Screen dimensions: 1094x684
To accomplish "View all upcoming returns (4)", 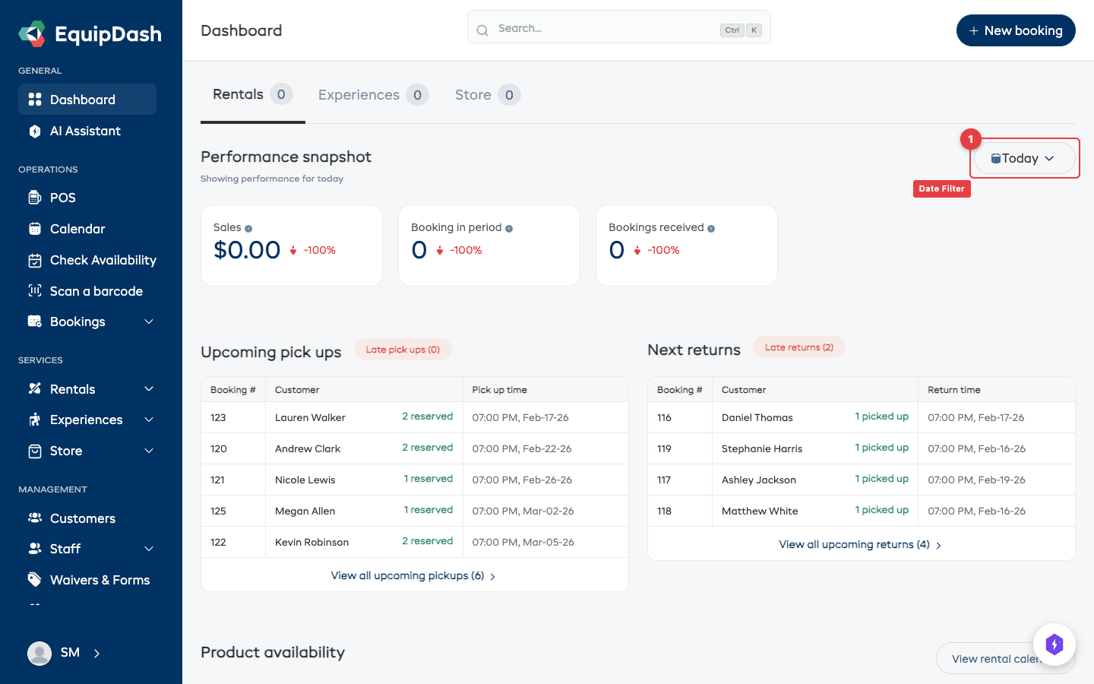I will pos(855,544).
